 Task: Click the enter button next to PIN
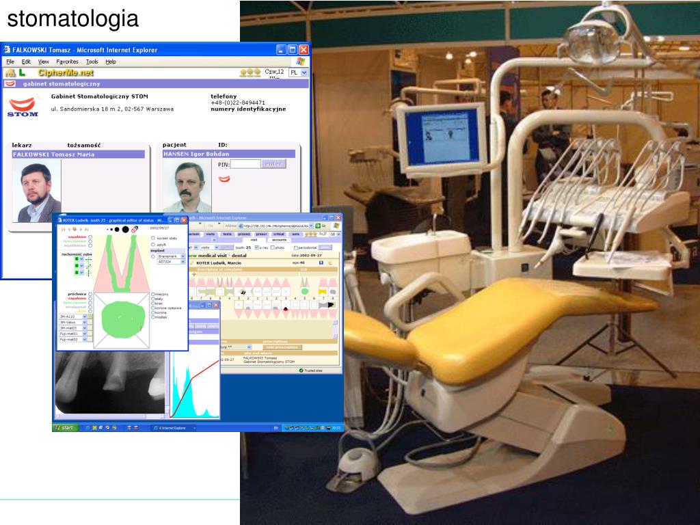pos(273,164)
